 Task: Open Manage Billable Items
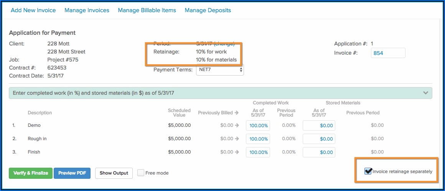click(x=147, y=10)
